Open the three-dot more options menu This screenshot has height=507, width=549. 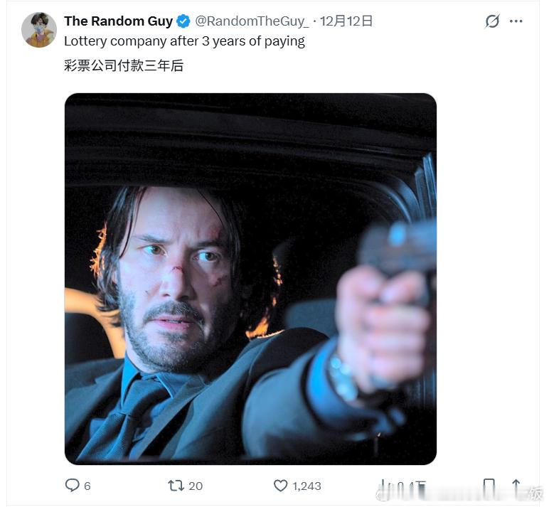pyautogui.click(x=516, y=21)
